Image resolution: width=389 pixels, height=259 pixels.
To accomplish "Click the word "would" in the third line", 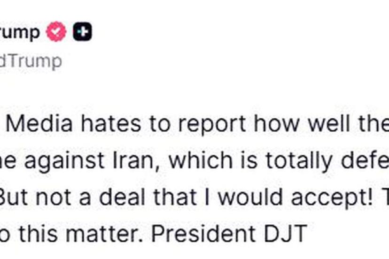I will [x=245, y=198].
